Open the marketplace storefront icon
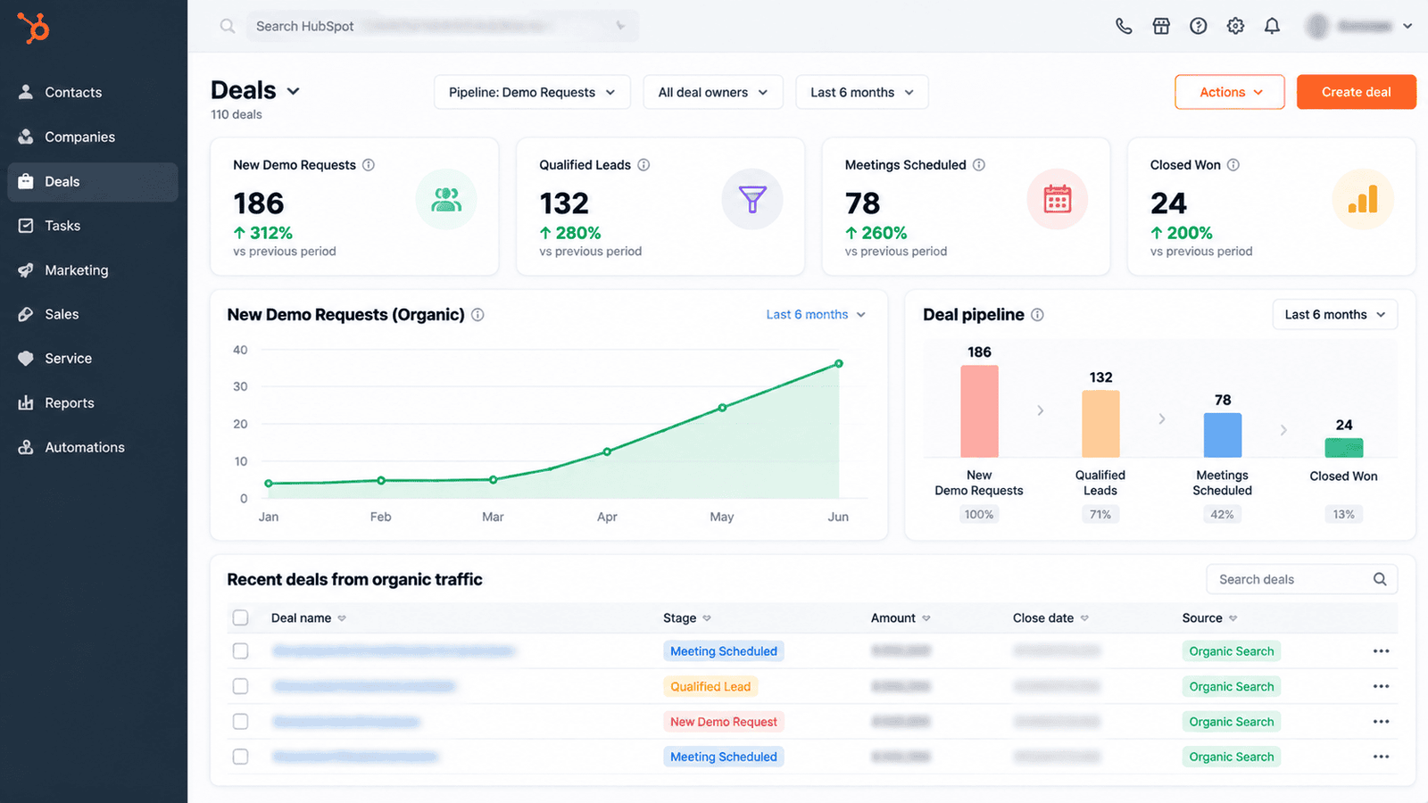The image size is (1428, 803). point(1161,26)
